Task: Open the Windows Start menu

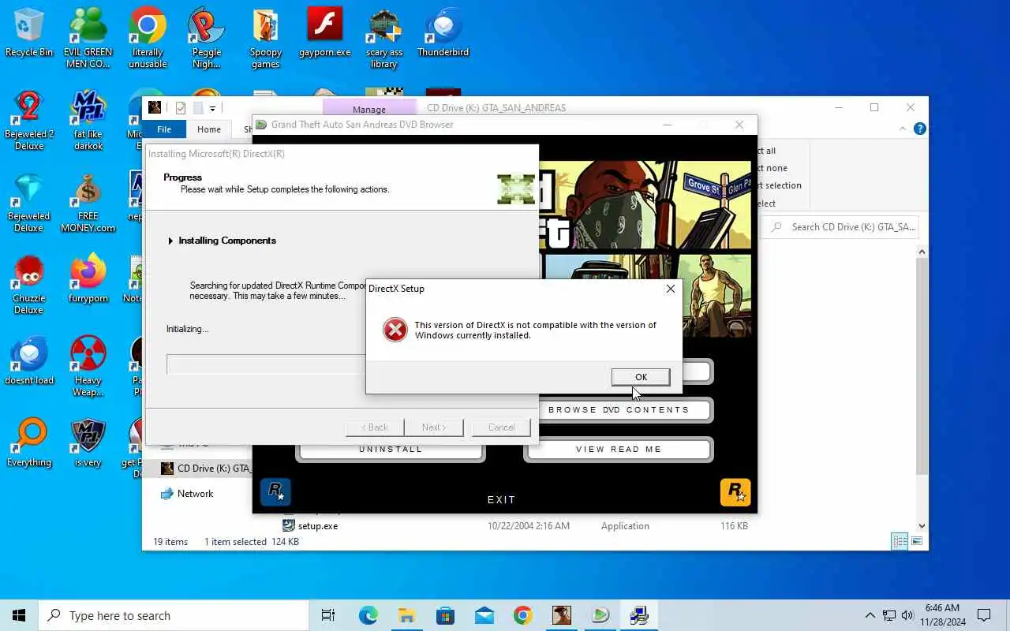Action: (19, 615)
